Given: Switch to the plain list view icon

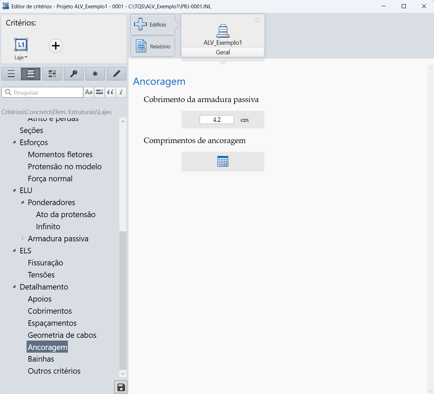Looking at the screenshot, I should tap(11, 74).
